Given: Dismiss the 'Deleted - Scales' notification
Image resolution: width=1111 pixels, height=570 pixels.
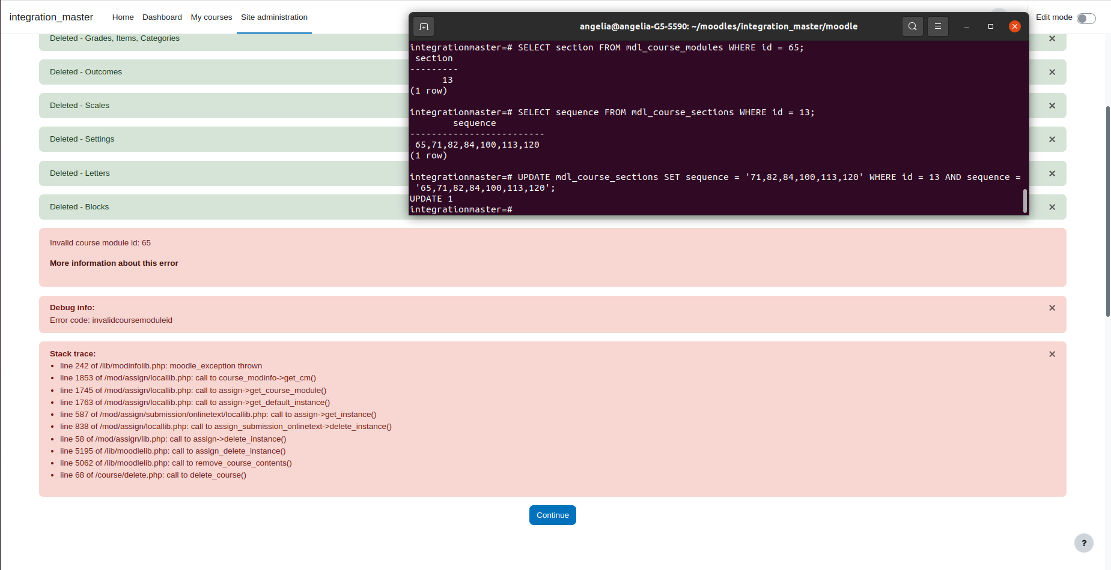Looking at the screenshot, I should pos(1052,106).
